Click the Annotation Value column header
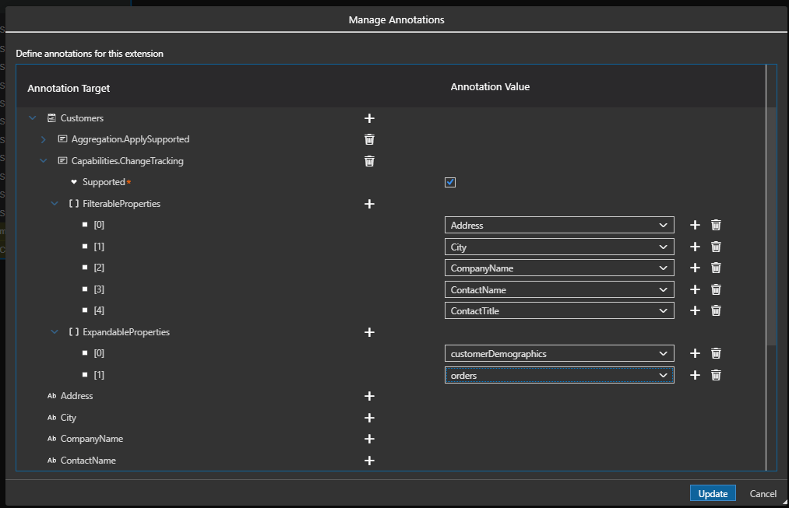The width and height of the screenshot is (789, 508). 490,86
